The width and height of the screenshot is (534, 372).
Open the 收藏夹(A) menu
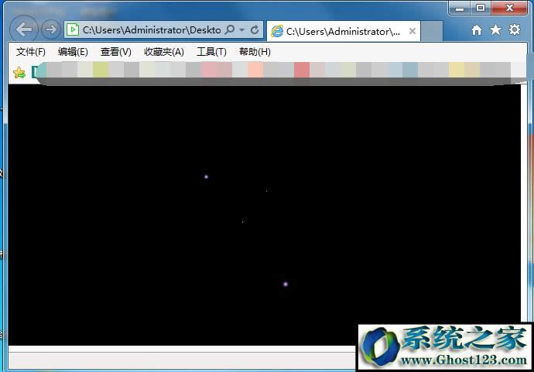(163, 52)
